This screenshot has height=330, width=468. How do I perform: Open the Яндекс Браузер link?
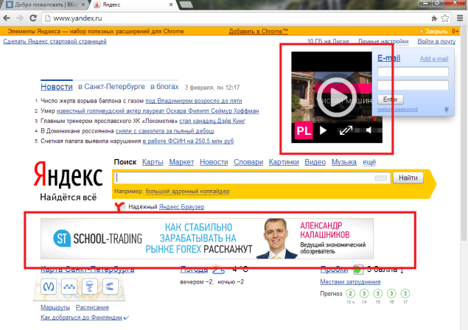[181, 207]
